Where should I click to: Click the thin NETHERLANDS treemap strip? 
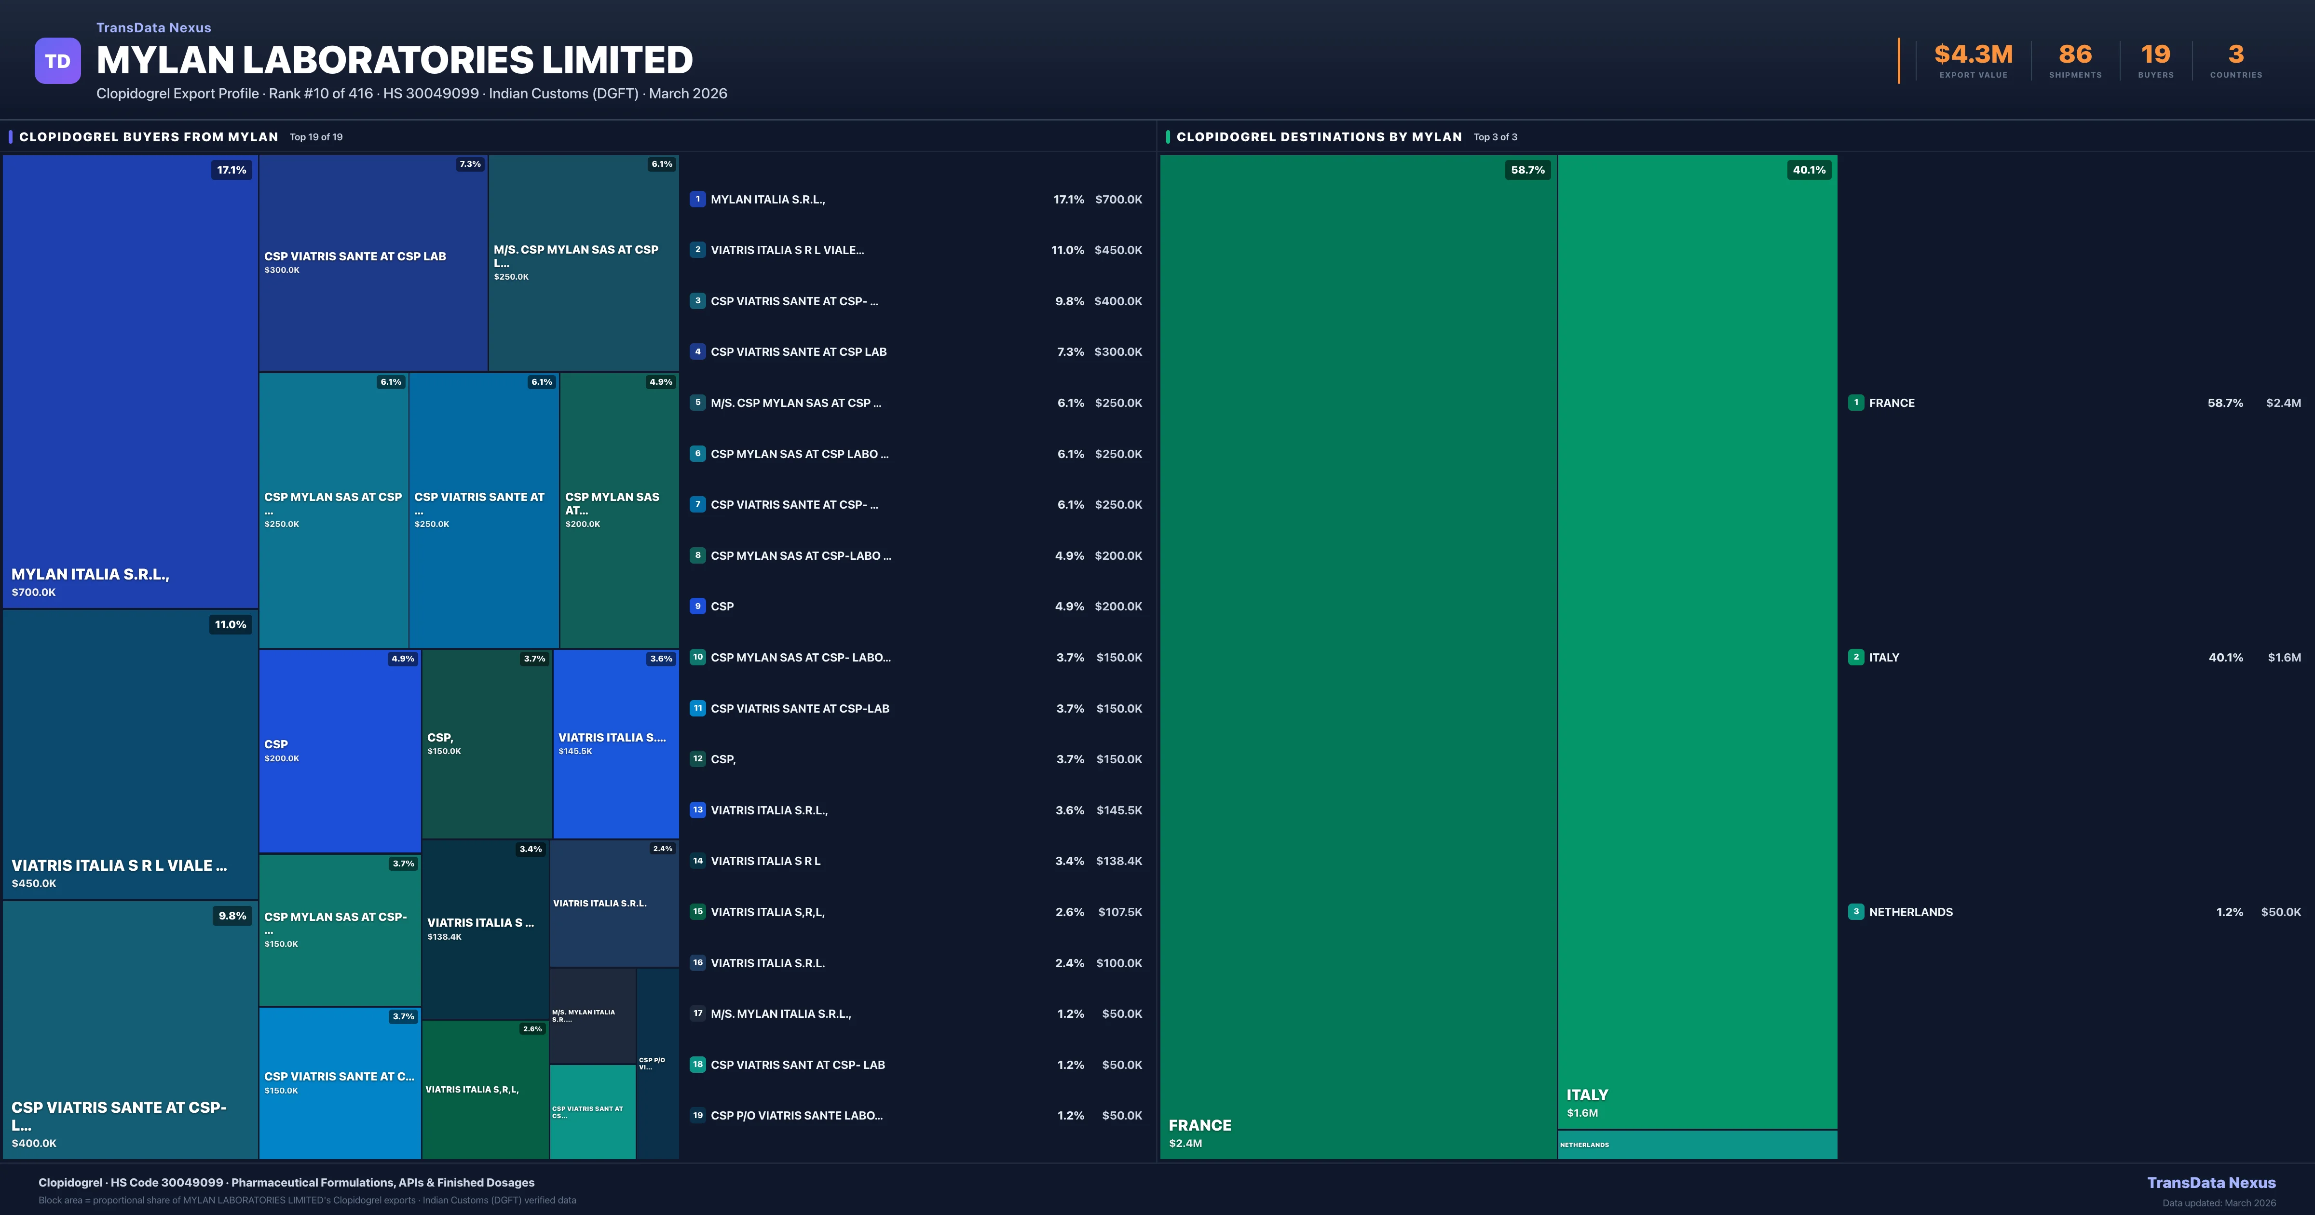tap(1697, 1145)
